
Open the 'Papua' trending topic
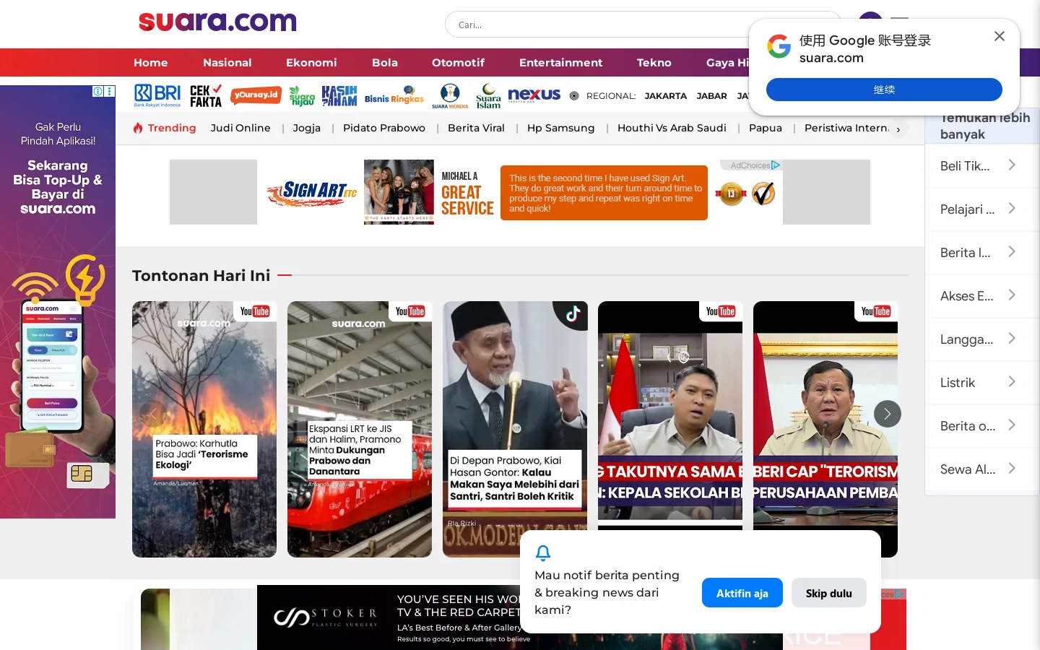click(x=766, y=128)
